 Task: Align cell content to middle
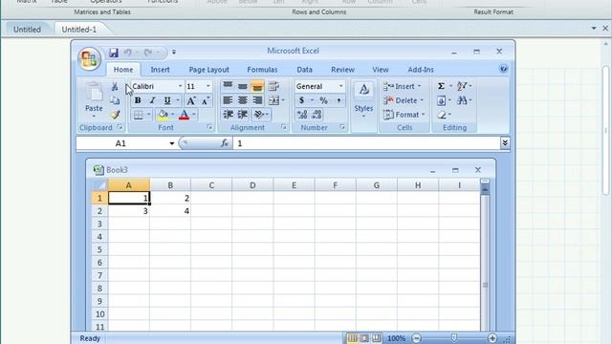click(242, 86)
